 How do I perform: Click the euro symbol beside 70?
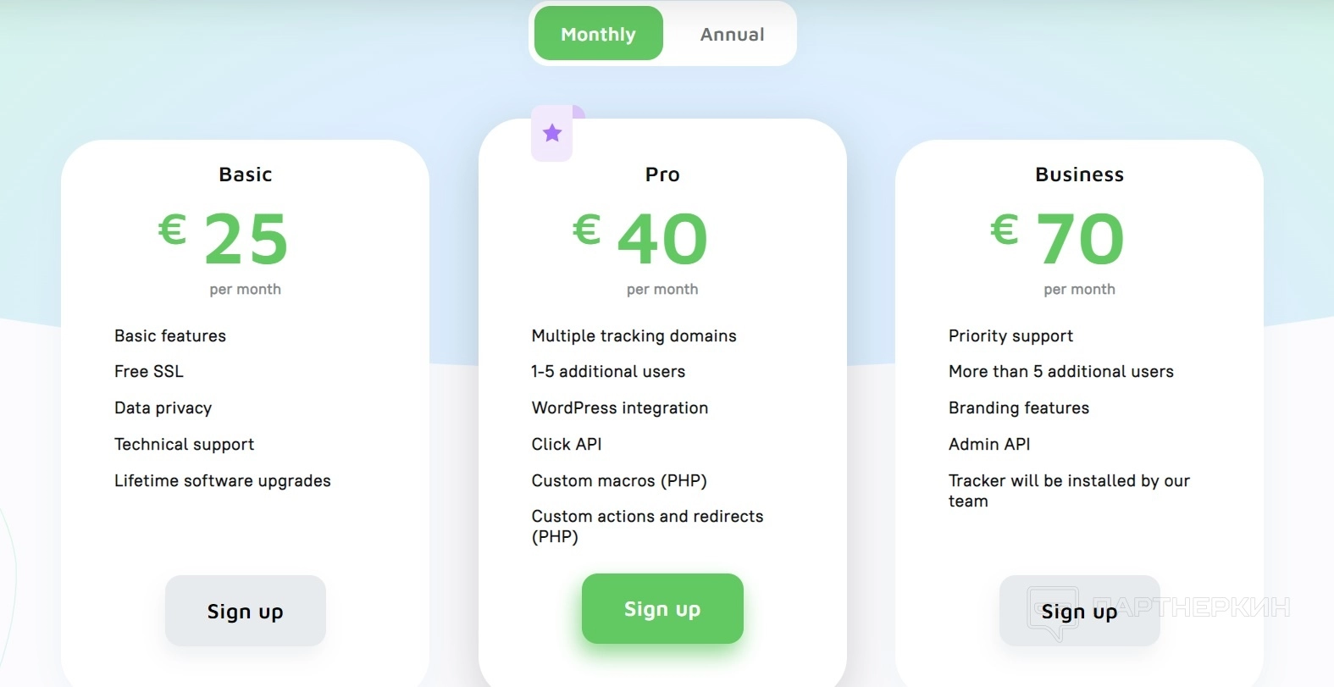pyautogui.click(x=1005, y=230)
